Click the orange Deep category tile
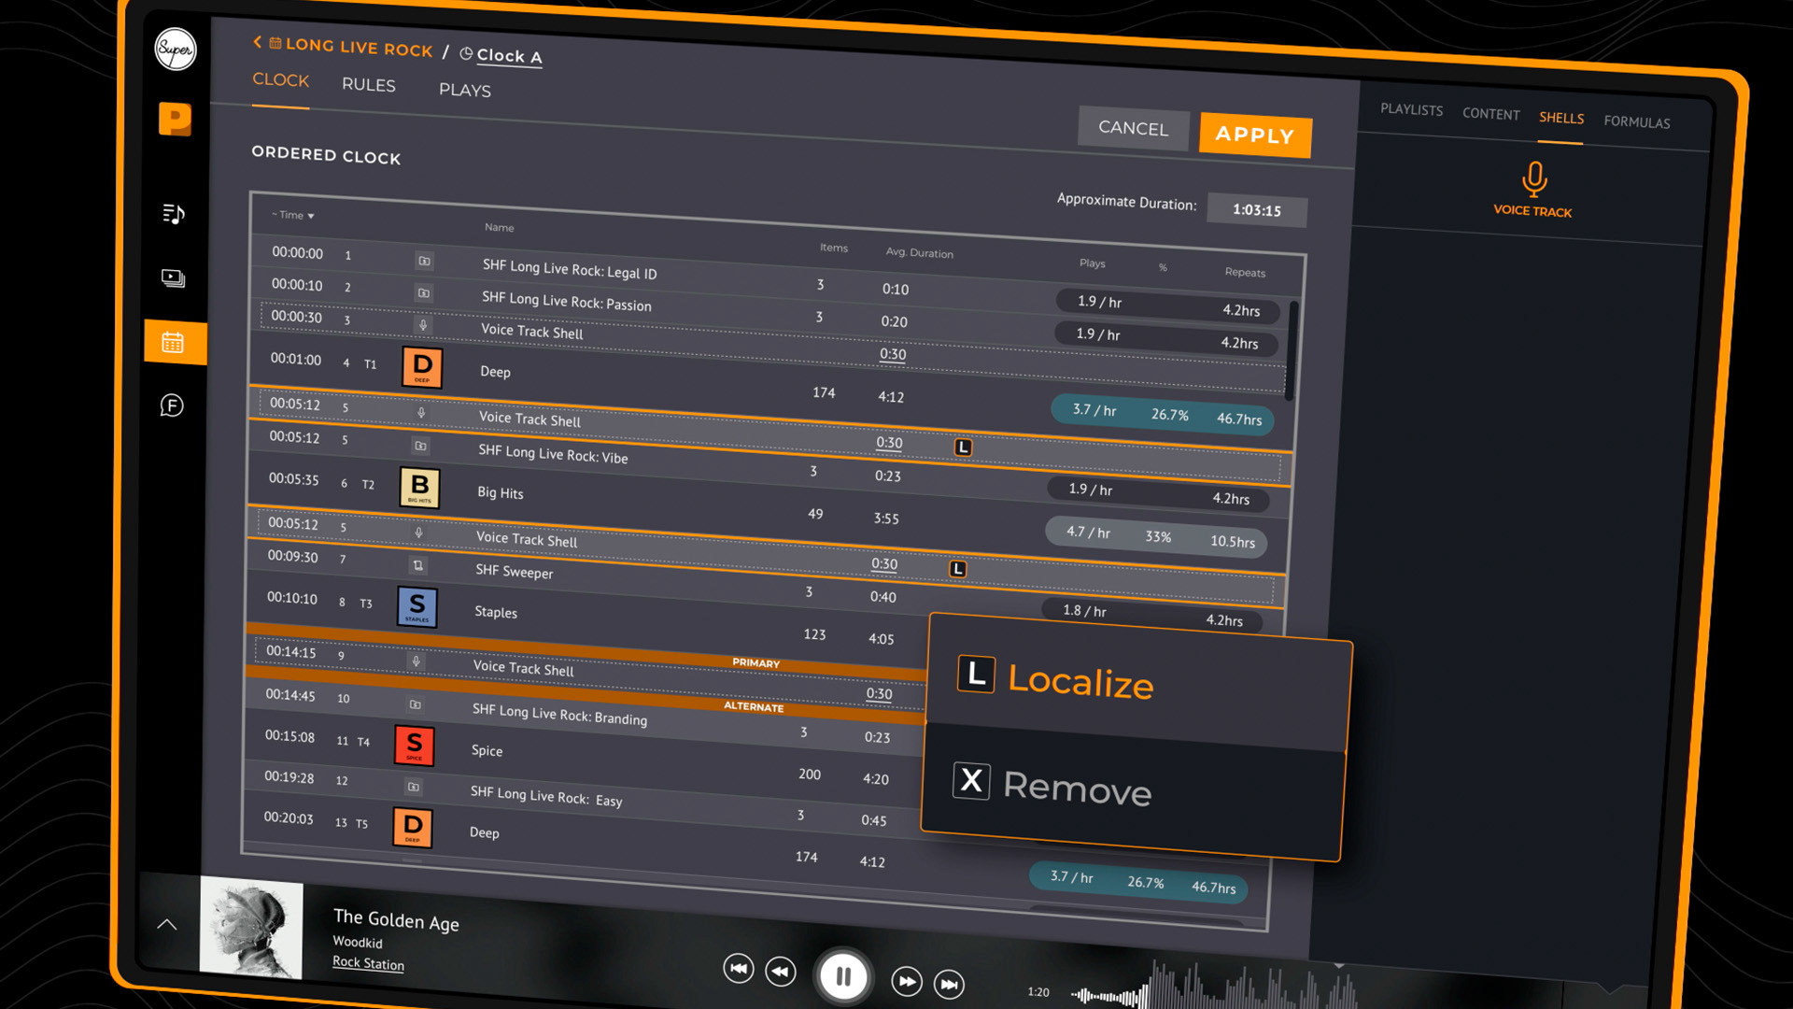The width and height of the screenshot is (1793, 1009). point(422,366)
